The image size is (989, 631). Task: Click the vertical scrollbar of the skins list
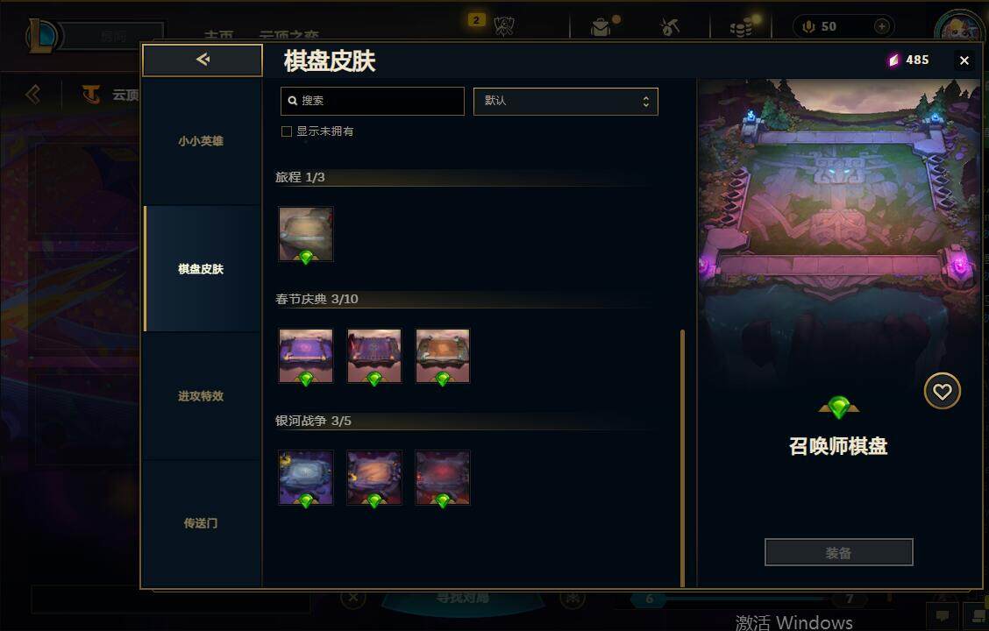point(682,457)
